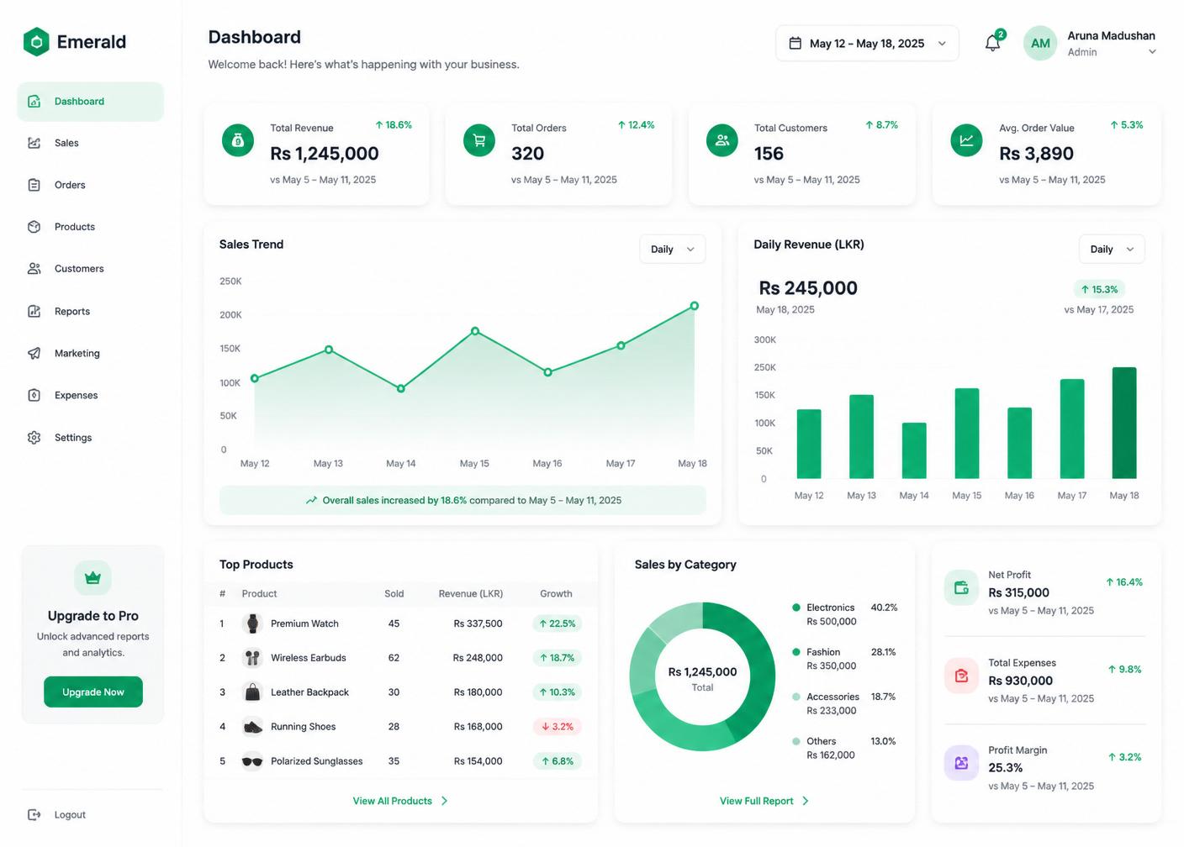Click the Leather Backpack product icon
The image size is (1184, 847).
coord(252,692)
